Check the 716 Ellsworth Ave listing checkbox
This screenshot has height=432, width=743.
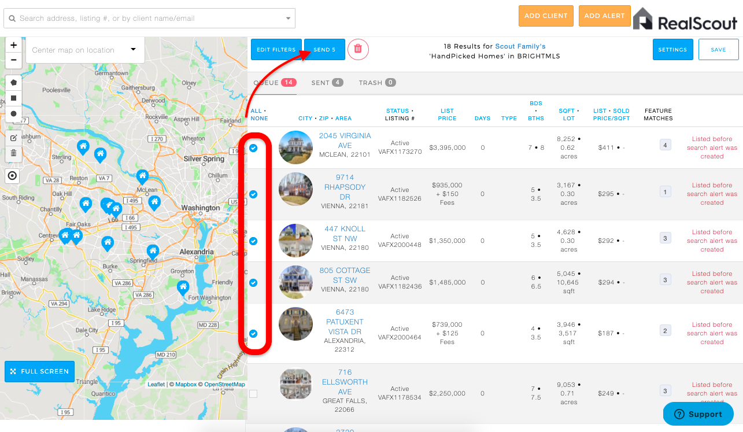[253, 394]
